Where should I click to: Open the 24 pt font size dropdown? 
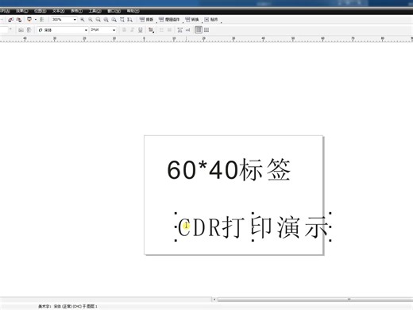tap(114, 30)
